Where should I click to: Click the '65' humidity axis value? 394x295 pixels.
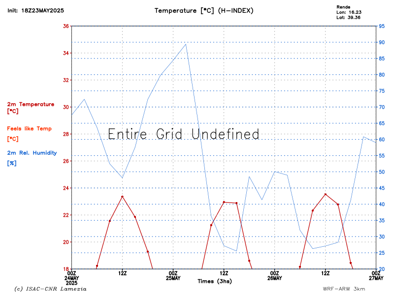click(x=382, y=123)
